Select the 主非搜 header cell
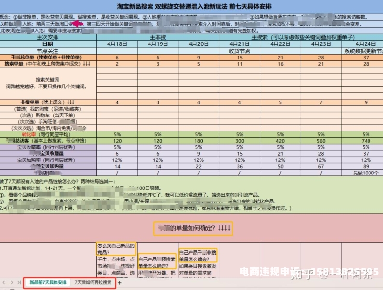The height and width of the screenshot is (290, 383). click(x=158, y=37)
